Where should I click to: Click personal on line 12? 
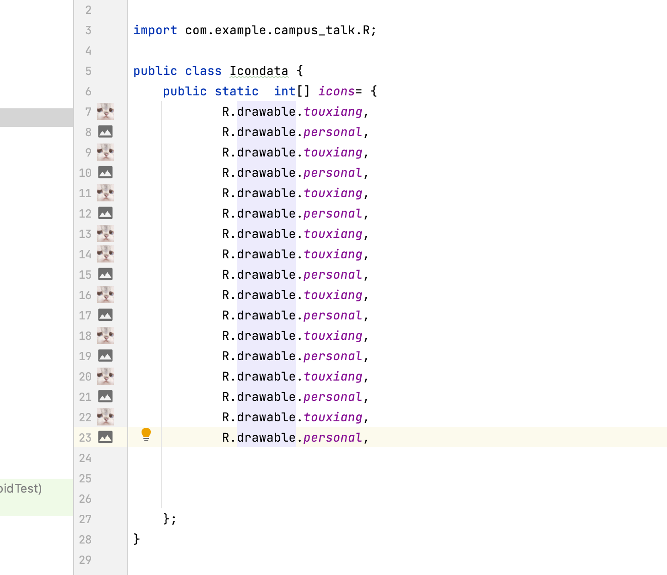click(x=333, y=213)
